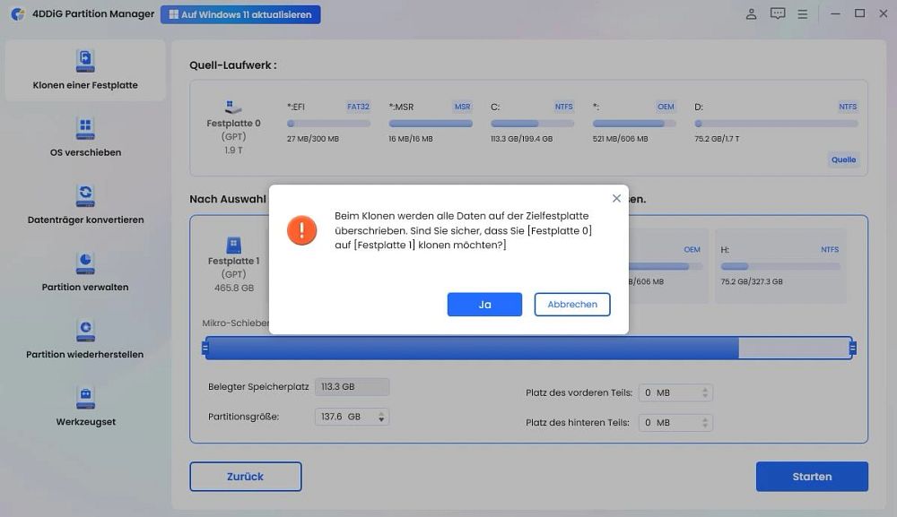Click the NTFS label on D: partition

coord(848,107)
